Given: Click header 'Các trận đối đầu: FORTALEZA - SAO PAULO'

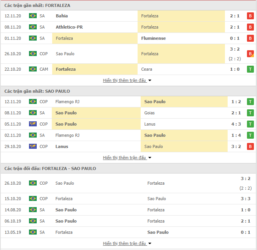Looking at the screenshot, I should coord(50,168).
